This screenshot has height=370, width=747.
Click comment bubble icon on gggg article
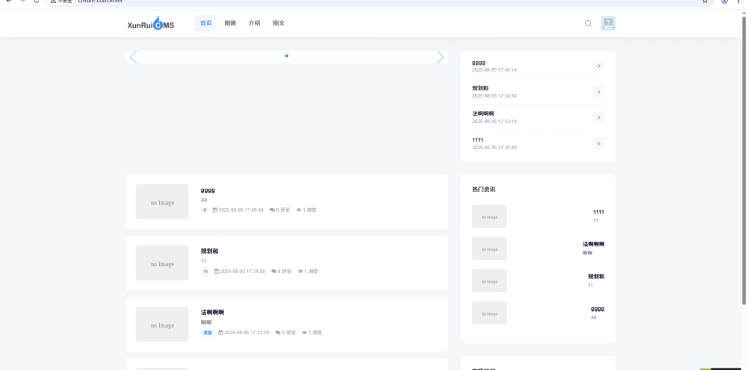click(x=272, y=210)
